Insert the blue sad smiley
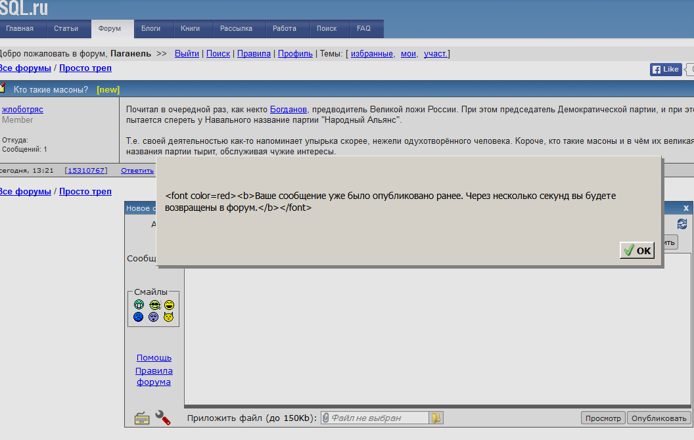The width and height of the screenshot is (694, 440). pyautogui.click(x=139, y=317)
